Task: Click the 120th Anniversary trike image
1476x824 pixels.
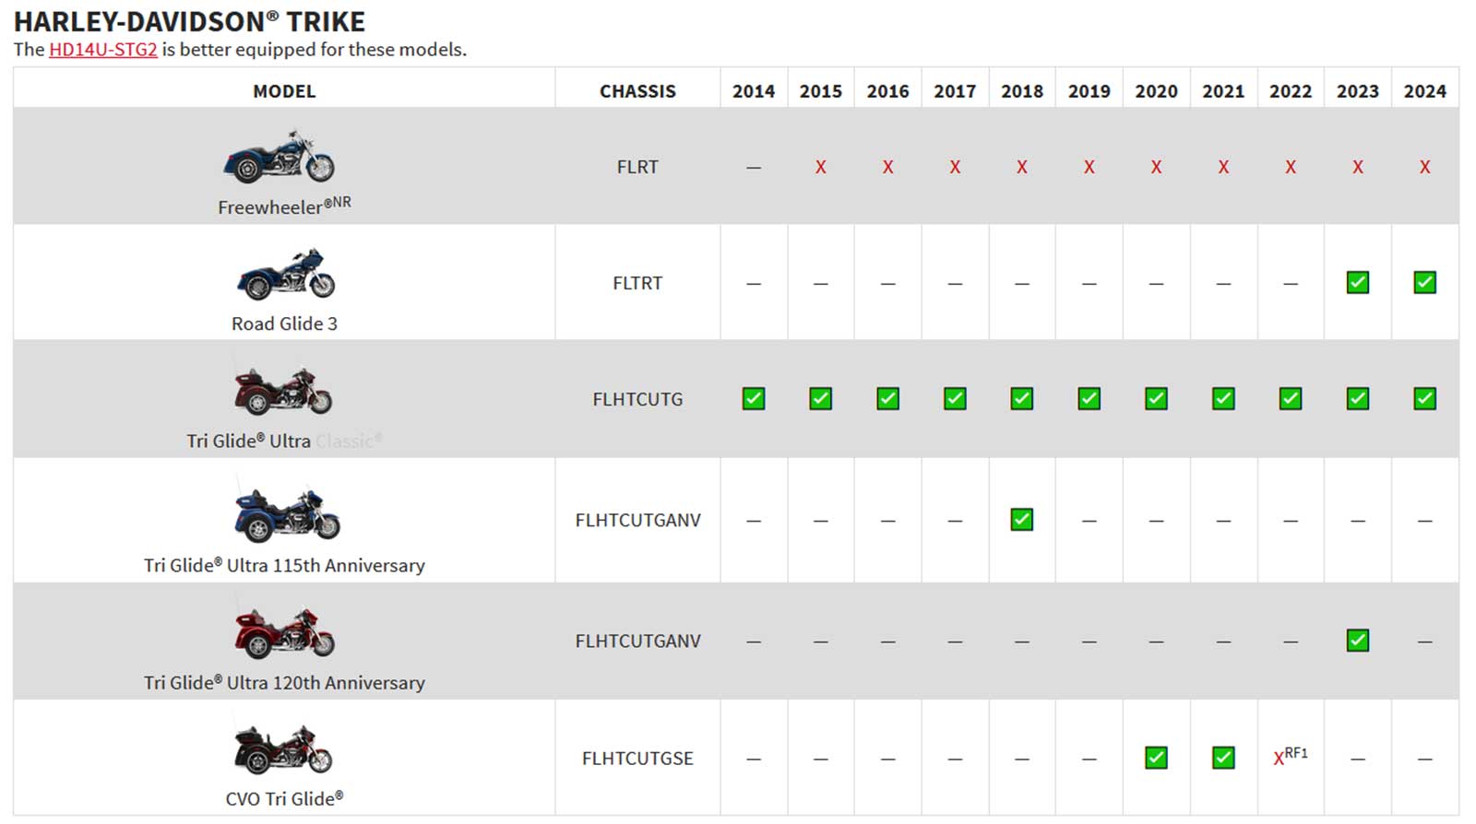Action: 284,633
